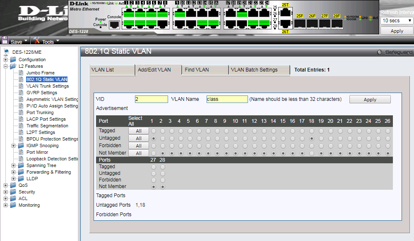Select Not Member radio for port 27
Image resolution: width=414 pixels, height=241 pixels.
pos(154,187)
